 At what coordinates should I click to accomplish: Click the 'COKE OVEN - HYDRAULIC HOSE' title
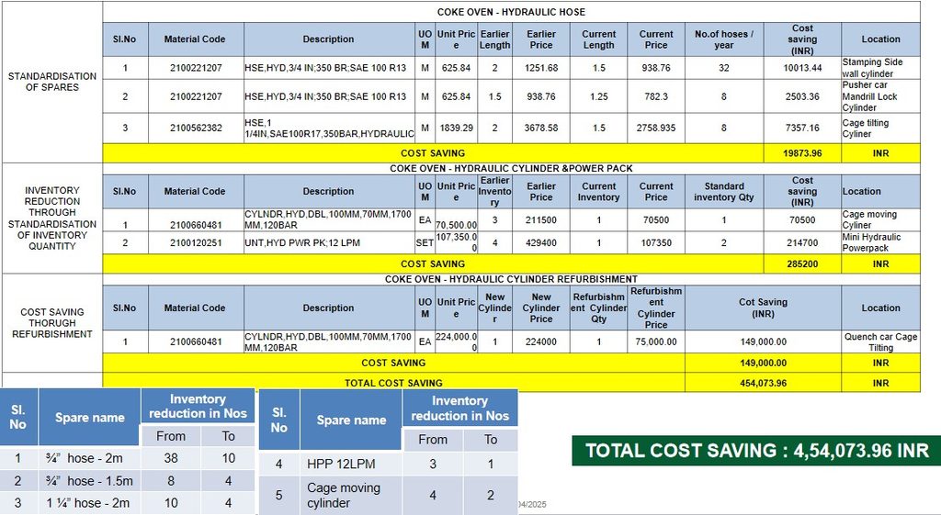point(511,12)
